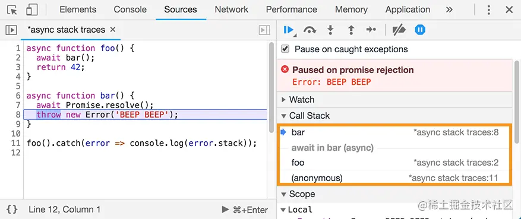Switch to the Console tab
This screenshot has height=219, width=521.
tap(130, 9)
